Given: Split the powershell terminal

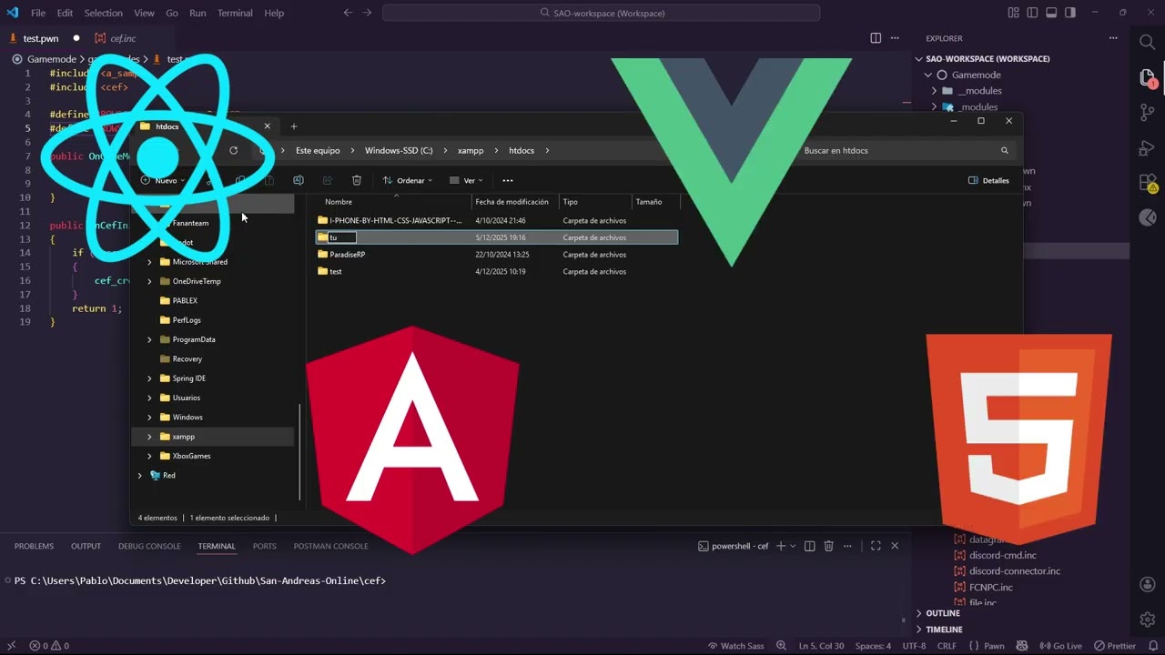Looking at the screenshot, I should (x=809, y=546).
